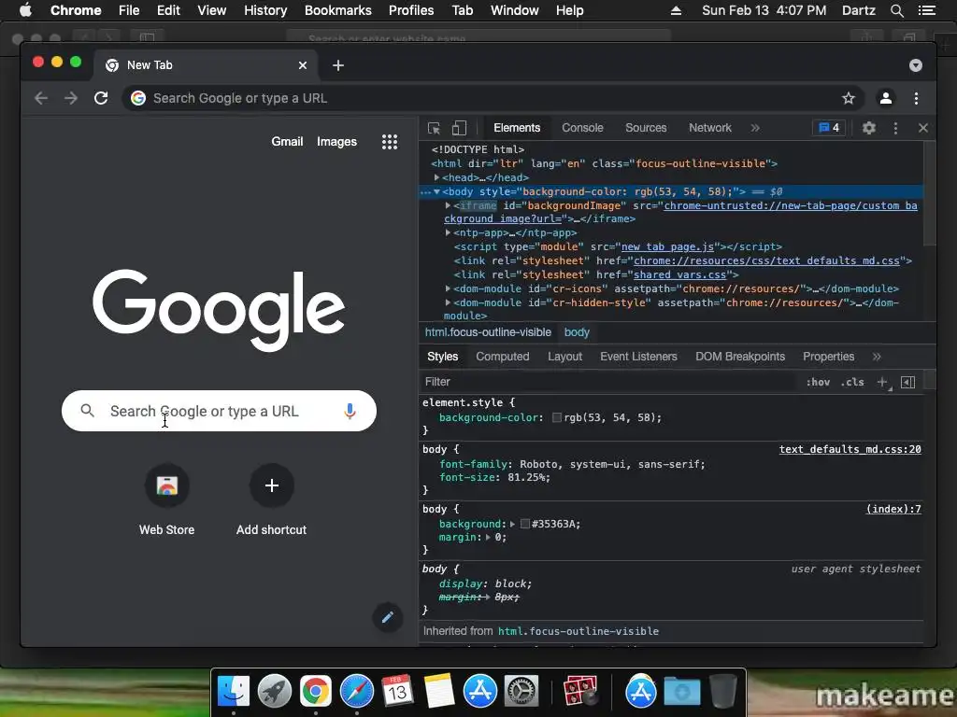Open the Chrome profile avatar icon
Screen dimensions: 957x717
[886, 98]
